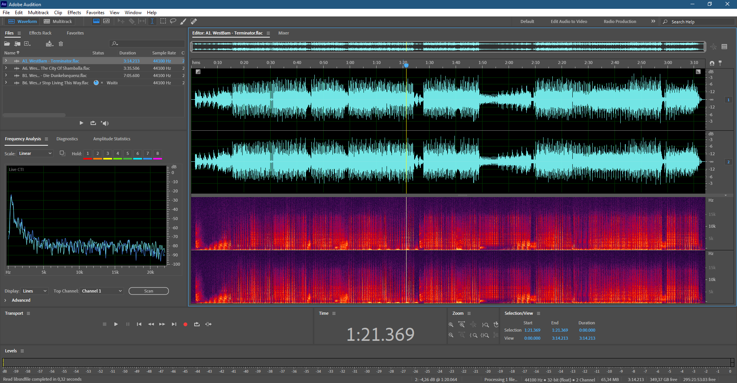The image size is (737, 383).
Task: Click the Search Help field
Action: (698, 22)
